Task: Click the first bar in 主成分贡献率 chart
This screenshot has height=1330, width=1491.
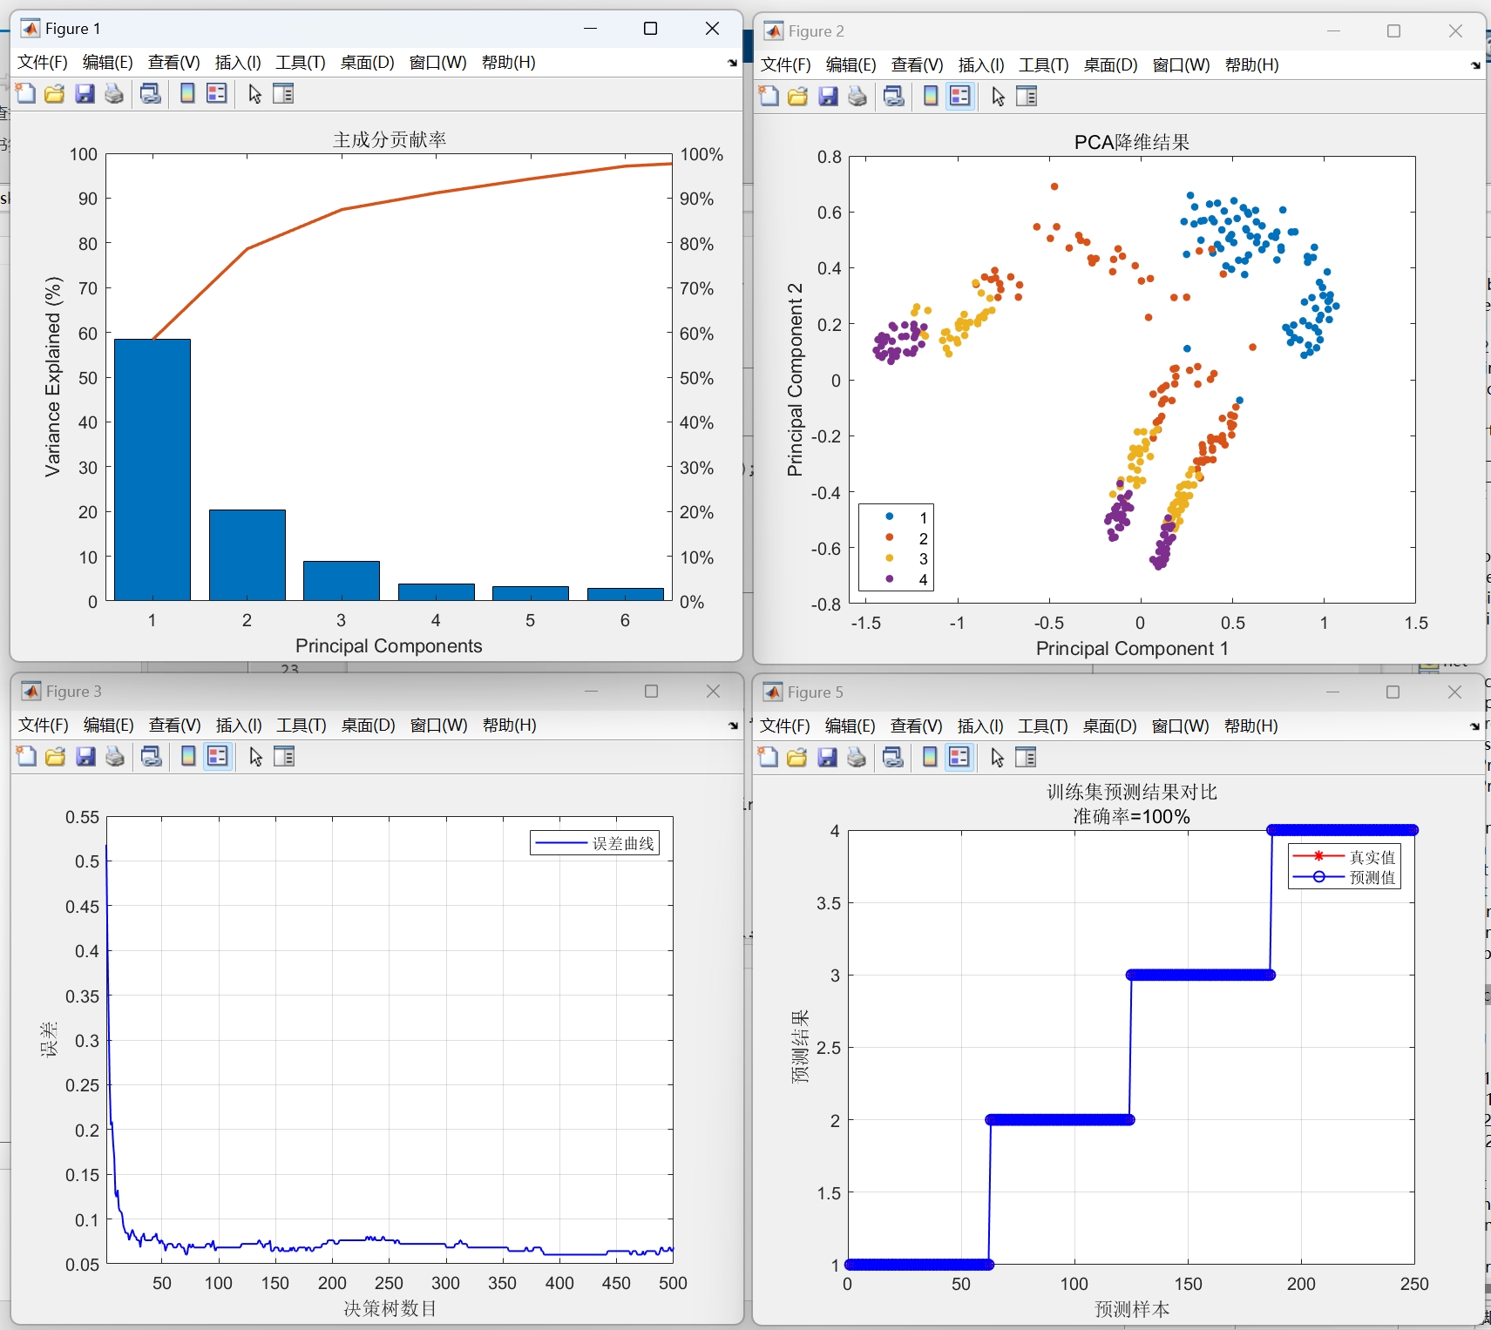Action: (x=152, y=469)
